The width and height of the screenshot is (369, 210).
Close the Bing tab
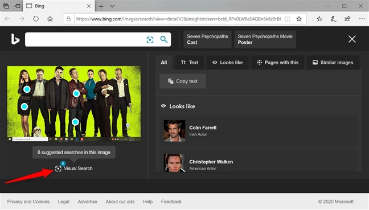pyautogui.click(x=89, y=6)
